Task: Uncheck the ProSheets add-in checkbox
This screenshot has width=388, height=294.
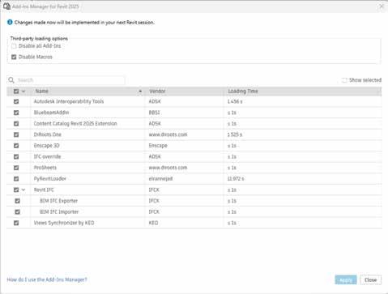Action: click(16, 168)
